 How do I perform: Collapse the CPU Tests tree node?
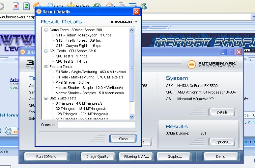pos(46,51)
